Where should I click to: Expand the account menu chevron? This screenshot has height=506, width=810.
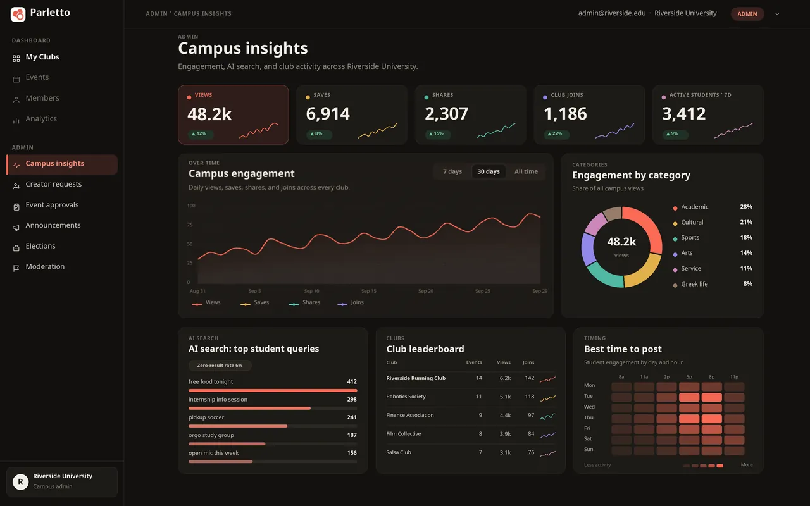click(x=777, y=14)
